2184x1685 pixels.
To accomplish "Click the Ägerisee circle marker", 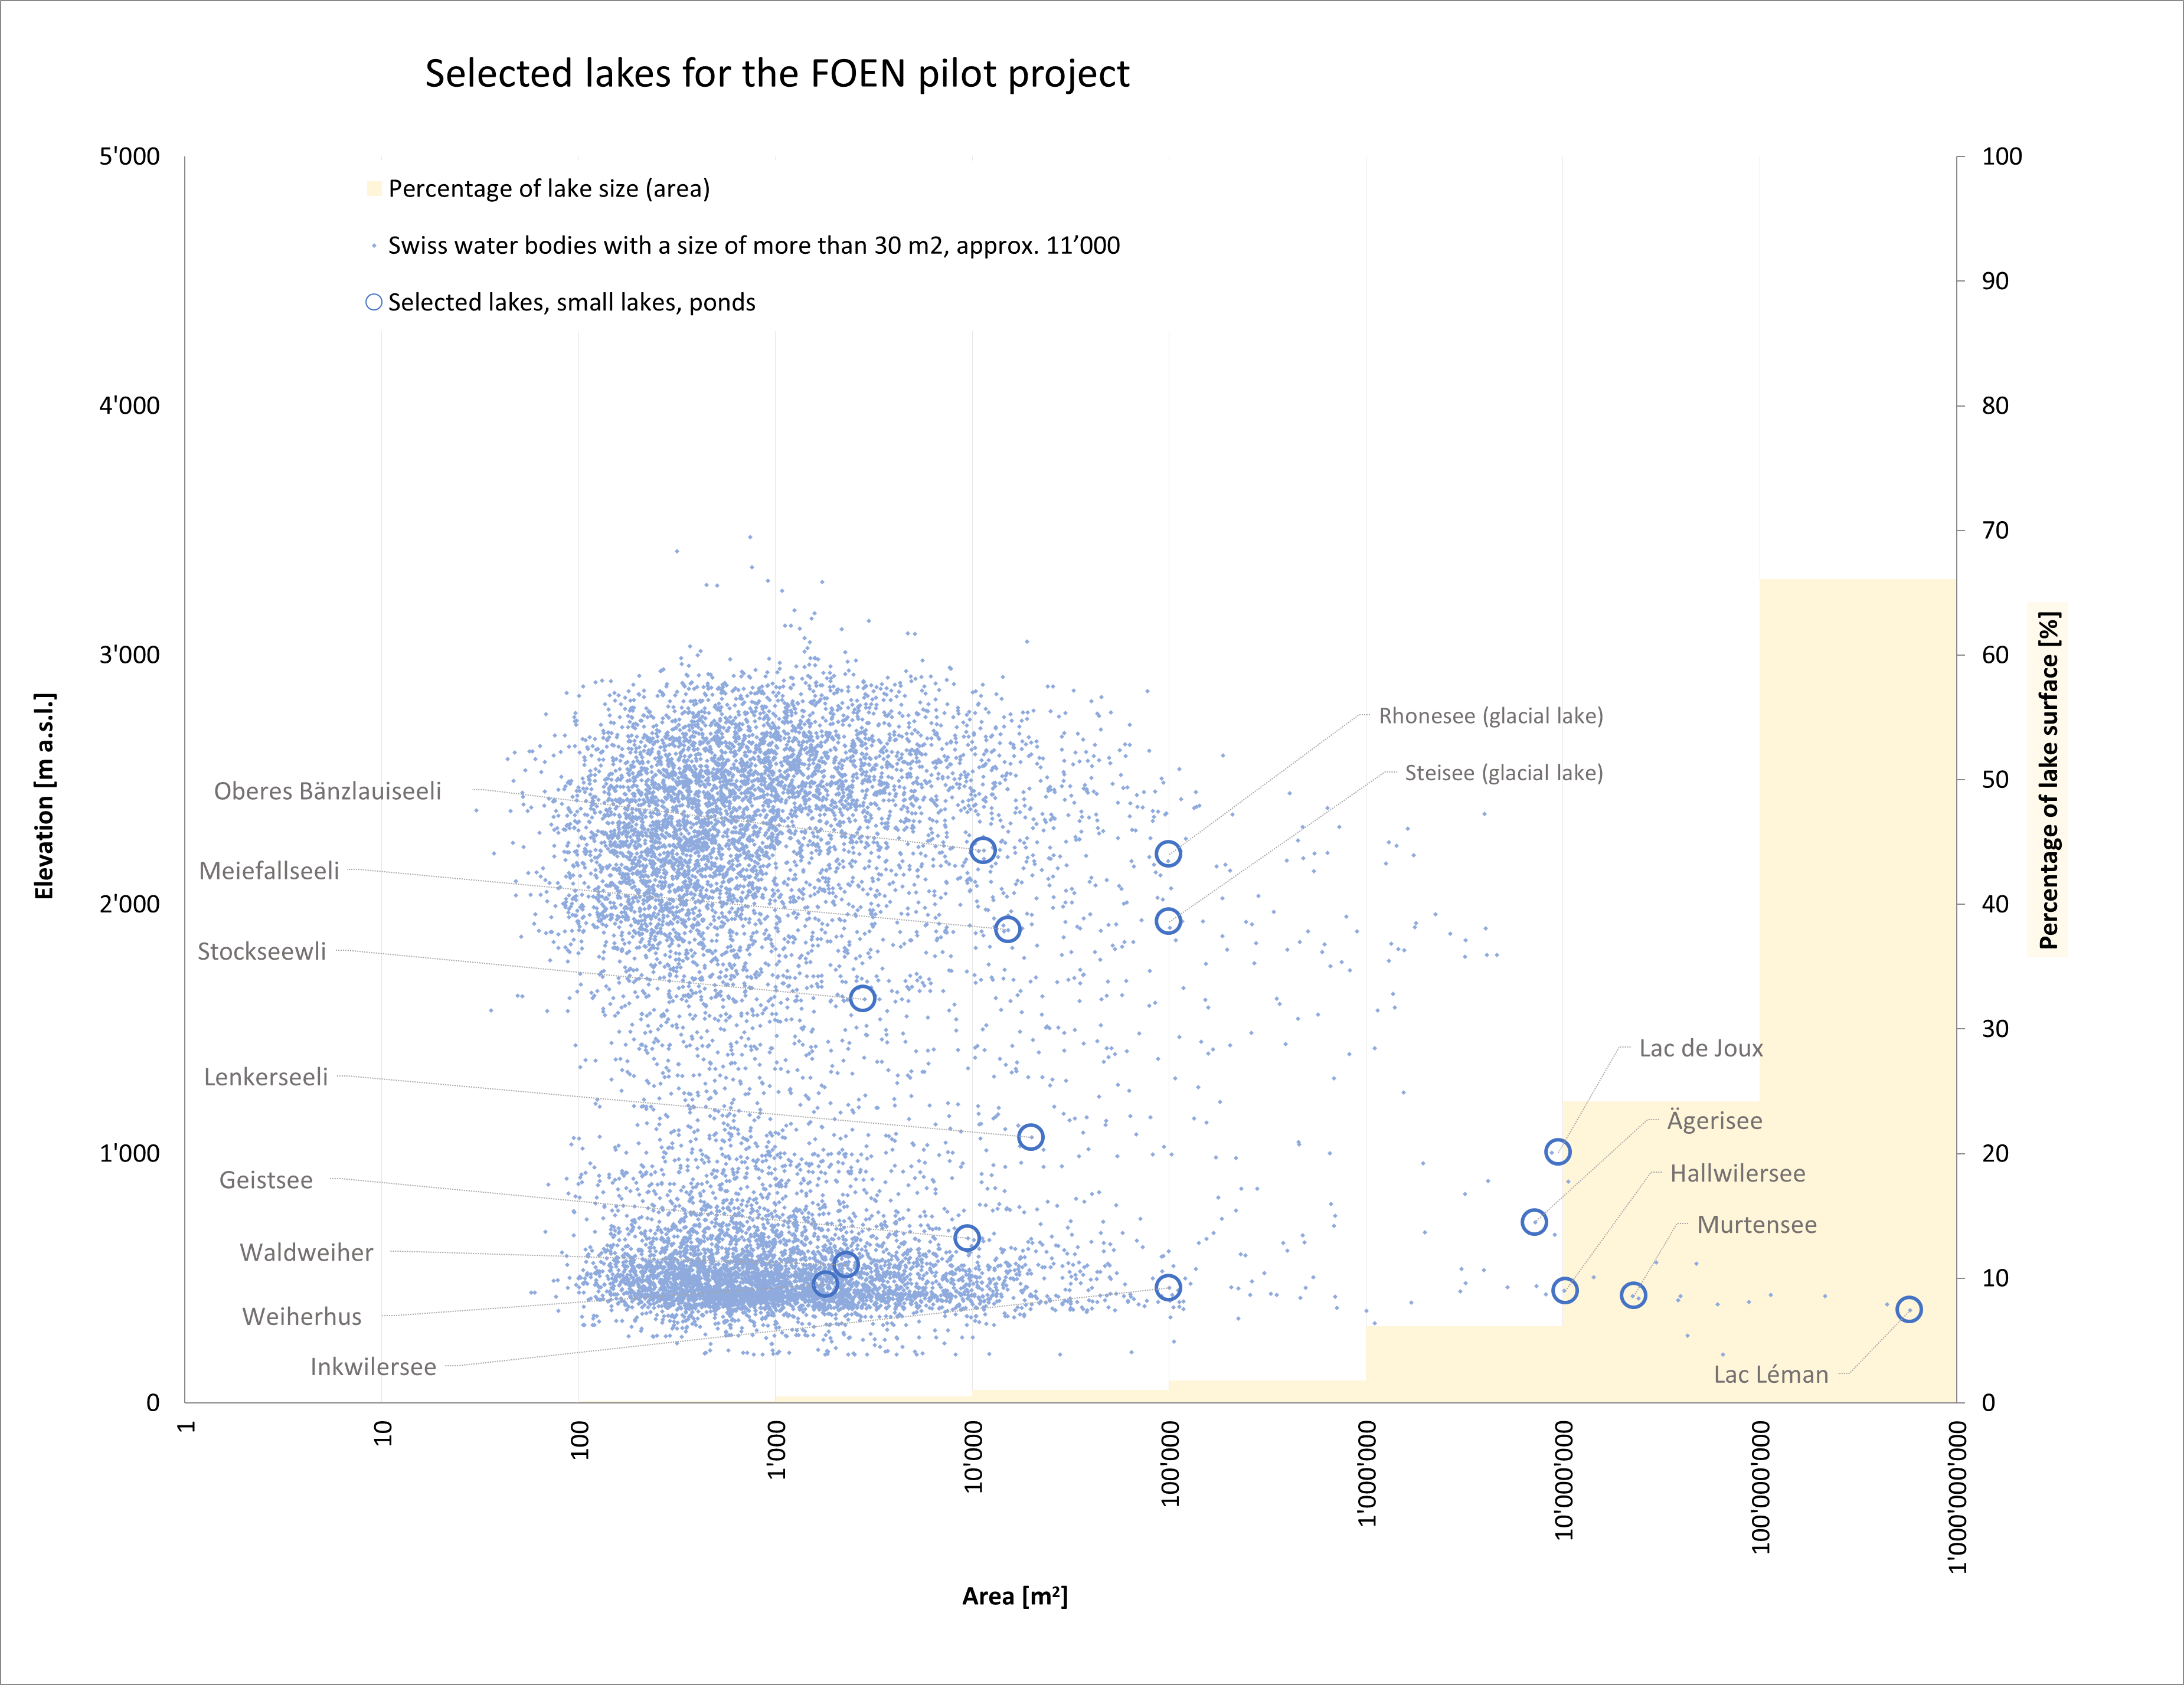I will coord(1534,1222).
